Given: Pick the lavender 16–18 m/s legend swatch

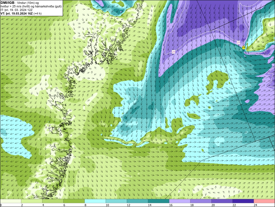Looking at the screenshot, I should 180,201.
